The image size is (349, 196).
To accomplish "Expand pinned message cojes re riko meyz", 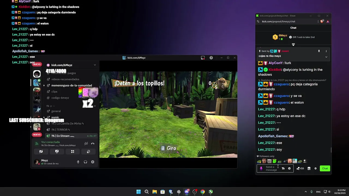I will pos(326,57).
